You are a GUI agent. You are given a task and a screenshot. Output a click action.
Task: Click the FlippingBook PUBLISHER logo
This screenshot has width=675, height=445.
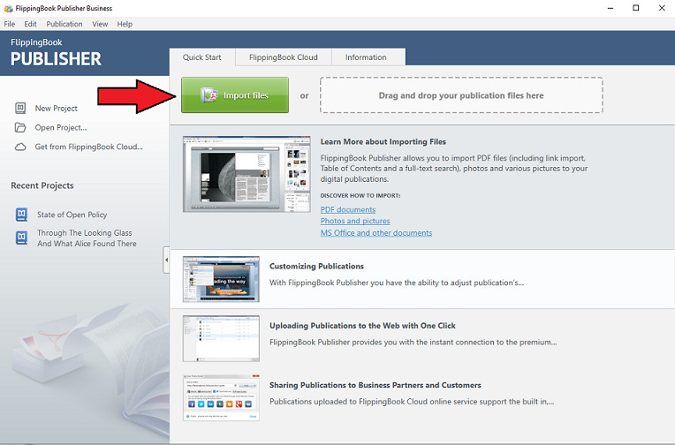click(x=56, y=53)
